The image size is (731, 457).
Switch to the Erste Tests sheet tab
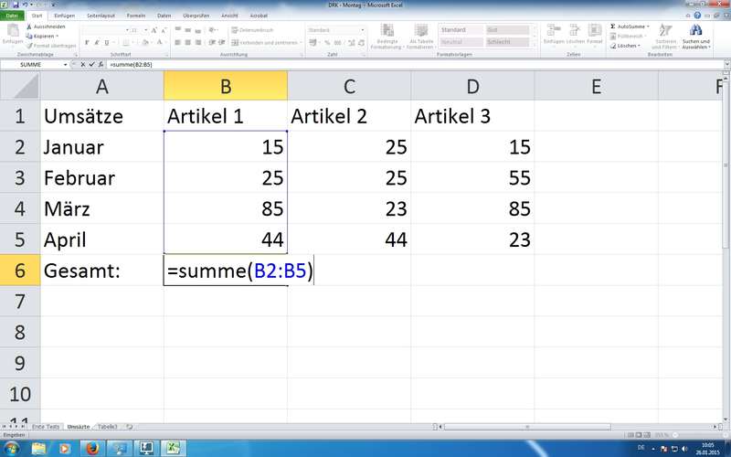point(46,427)
